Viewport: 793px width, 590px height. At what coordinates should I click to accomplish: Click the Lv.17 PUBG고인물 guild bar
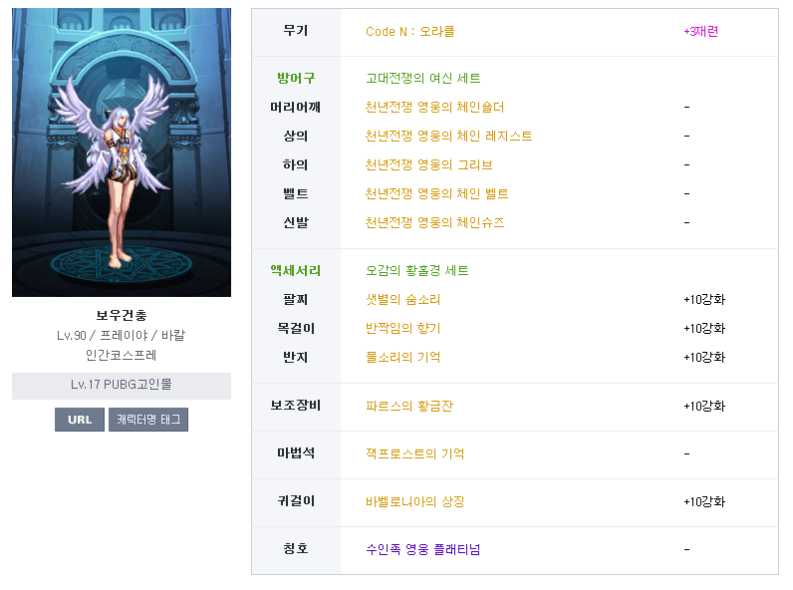122,385
